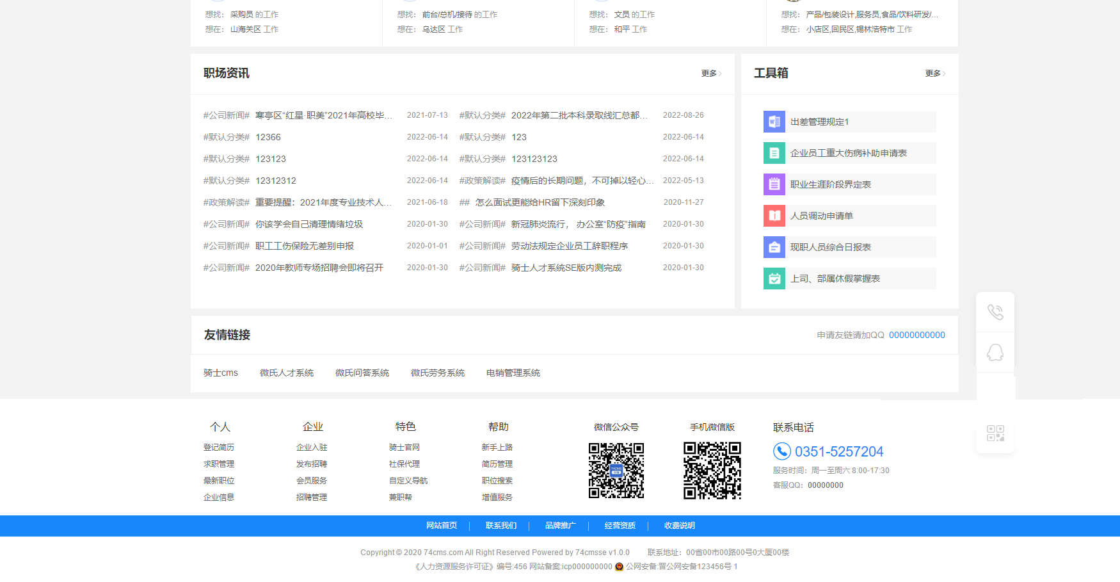Click 增值服务 under 帮助
Image resolution: width=1120 pixels, height=582 pixels.
coord(497,497)
